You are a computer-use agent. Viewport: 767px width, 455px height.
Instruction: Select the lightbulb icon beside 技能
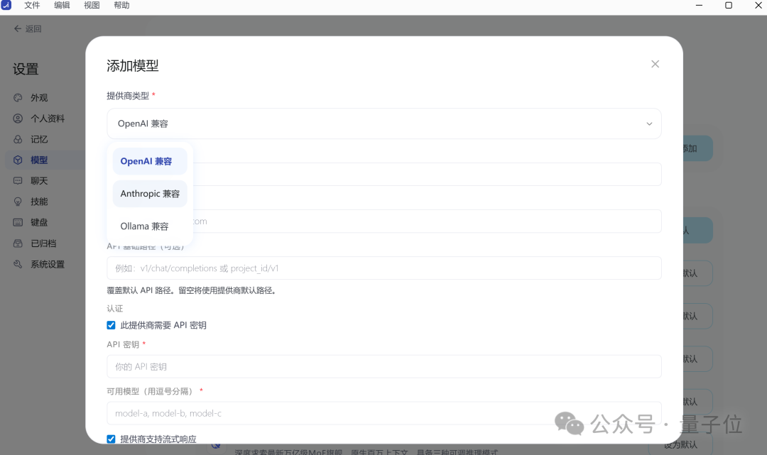click(18, 202)
